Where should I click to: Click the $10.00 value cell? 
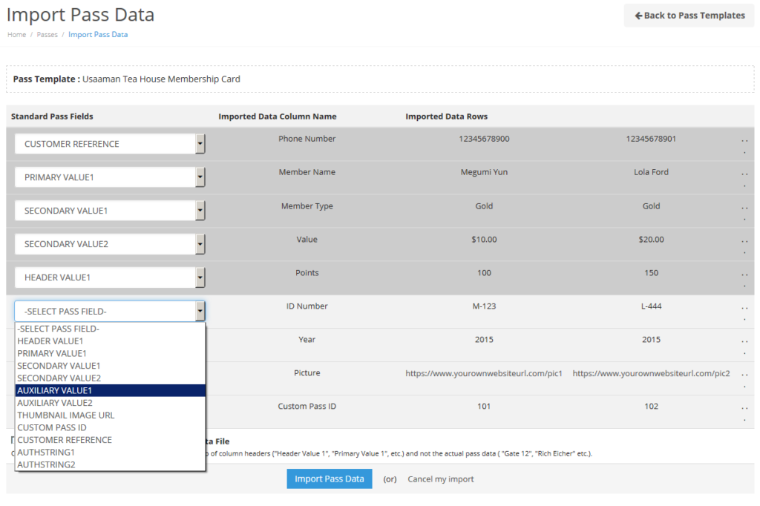(484, 240)
